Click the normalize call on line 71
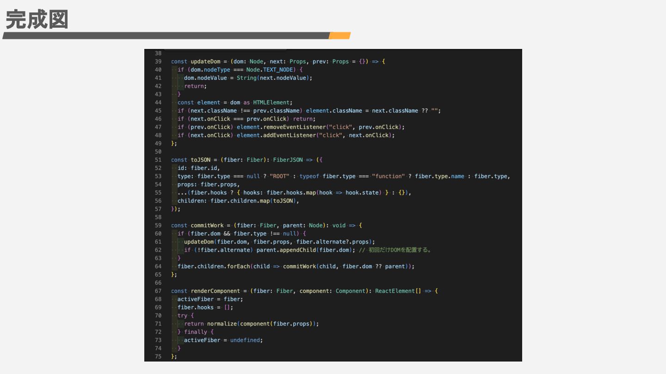 click(222, 324)
